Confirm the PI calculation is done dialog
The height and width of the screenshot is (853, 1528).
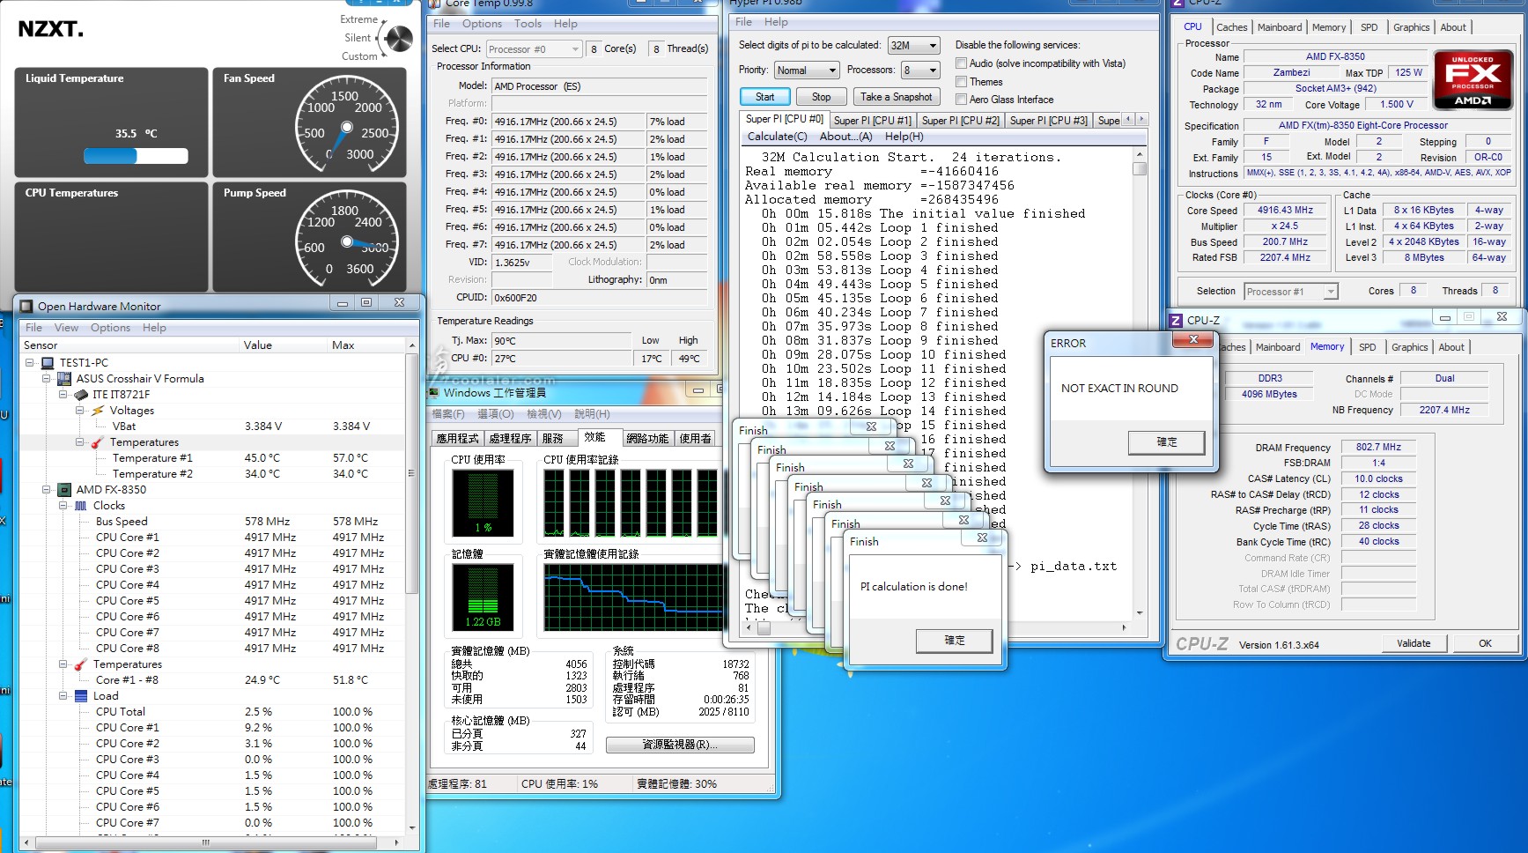[954, 641]
